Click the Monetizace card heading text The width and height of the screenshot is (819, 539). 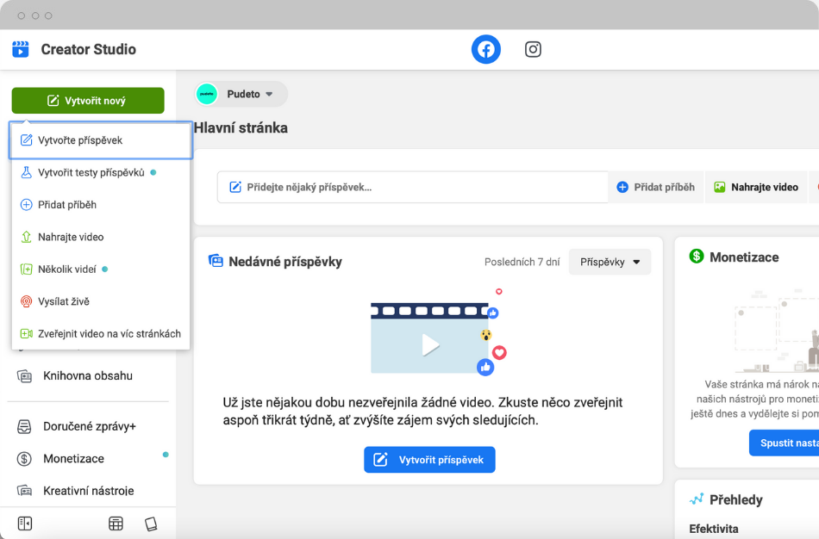[x=744, y=257]
